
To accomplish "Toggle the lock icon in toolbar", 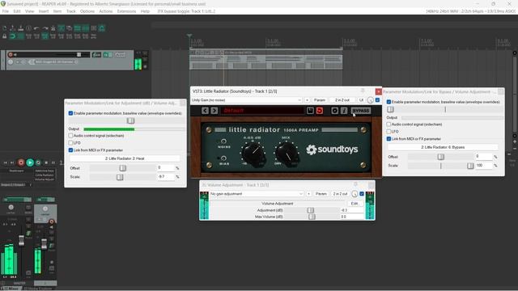I will pos(5,36).
